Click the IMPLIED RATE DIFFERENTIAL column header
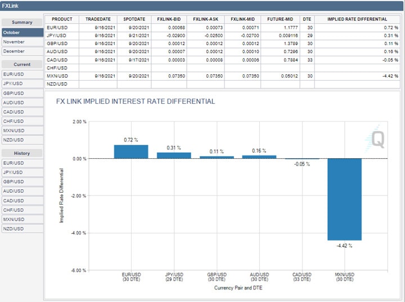This screenshot has height=302, width=405. (357, 19)
